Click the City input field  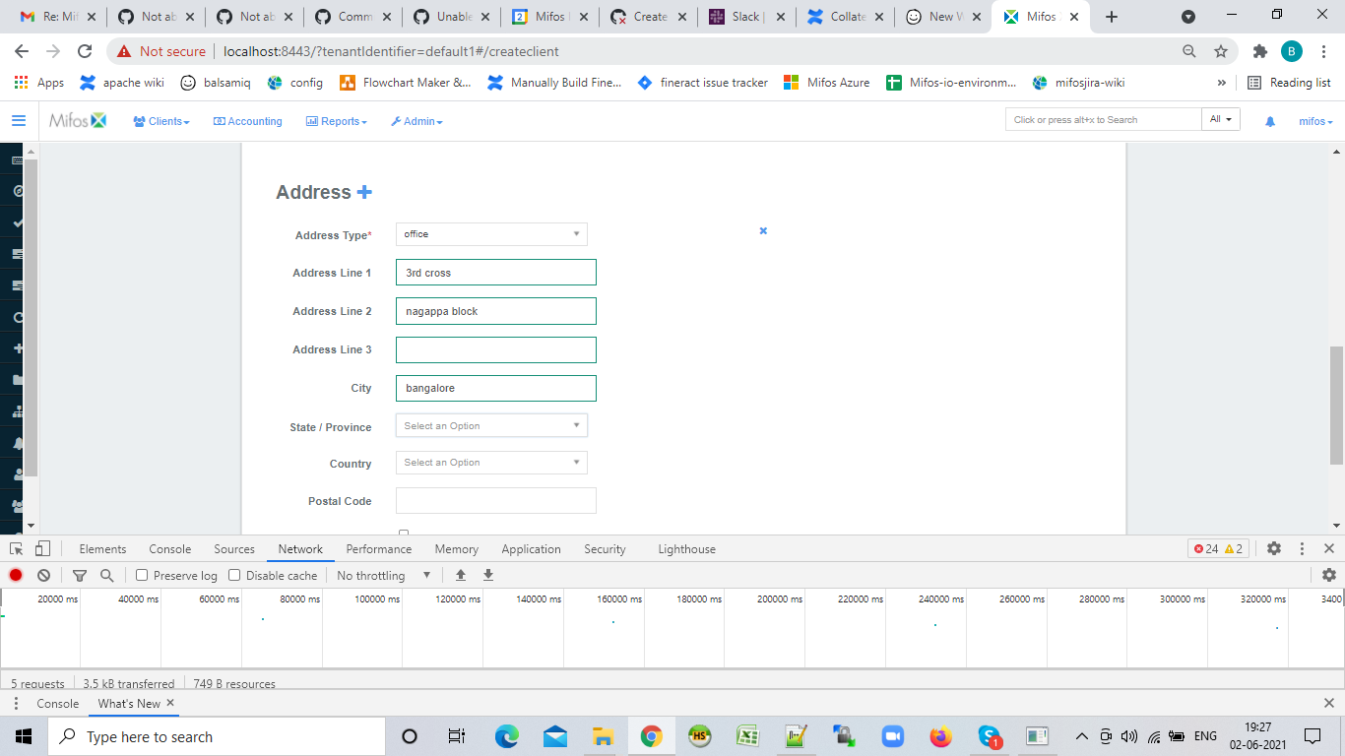click(495, 388)
